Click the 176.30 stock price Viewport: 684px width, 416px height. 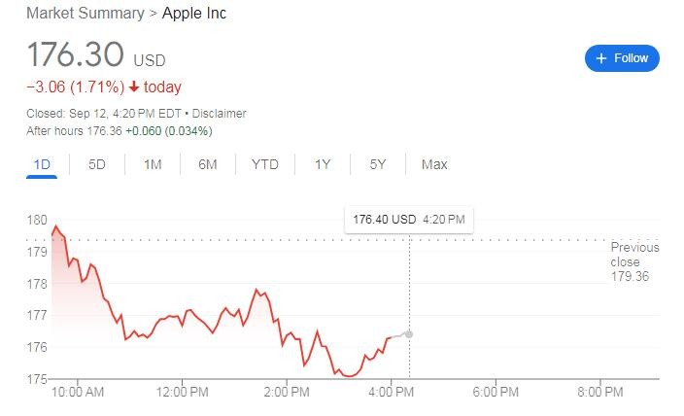pos(74,54)
